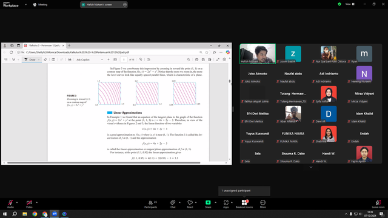Reload the PDF page in the shared browser
This screenshot has width=388, height=218.
click(11, 53)
